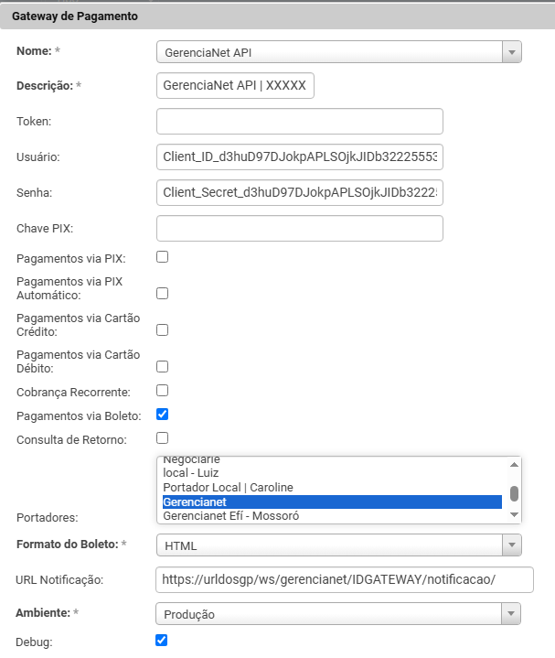Disable the Debug checkbox
This screenshot has width=555, height=658.
[162, 640]
